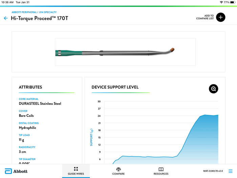The width and height of the screenshot is (237, 178).
Task: Open the Resources tab
Action: tap(161, 171)
